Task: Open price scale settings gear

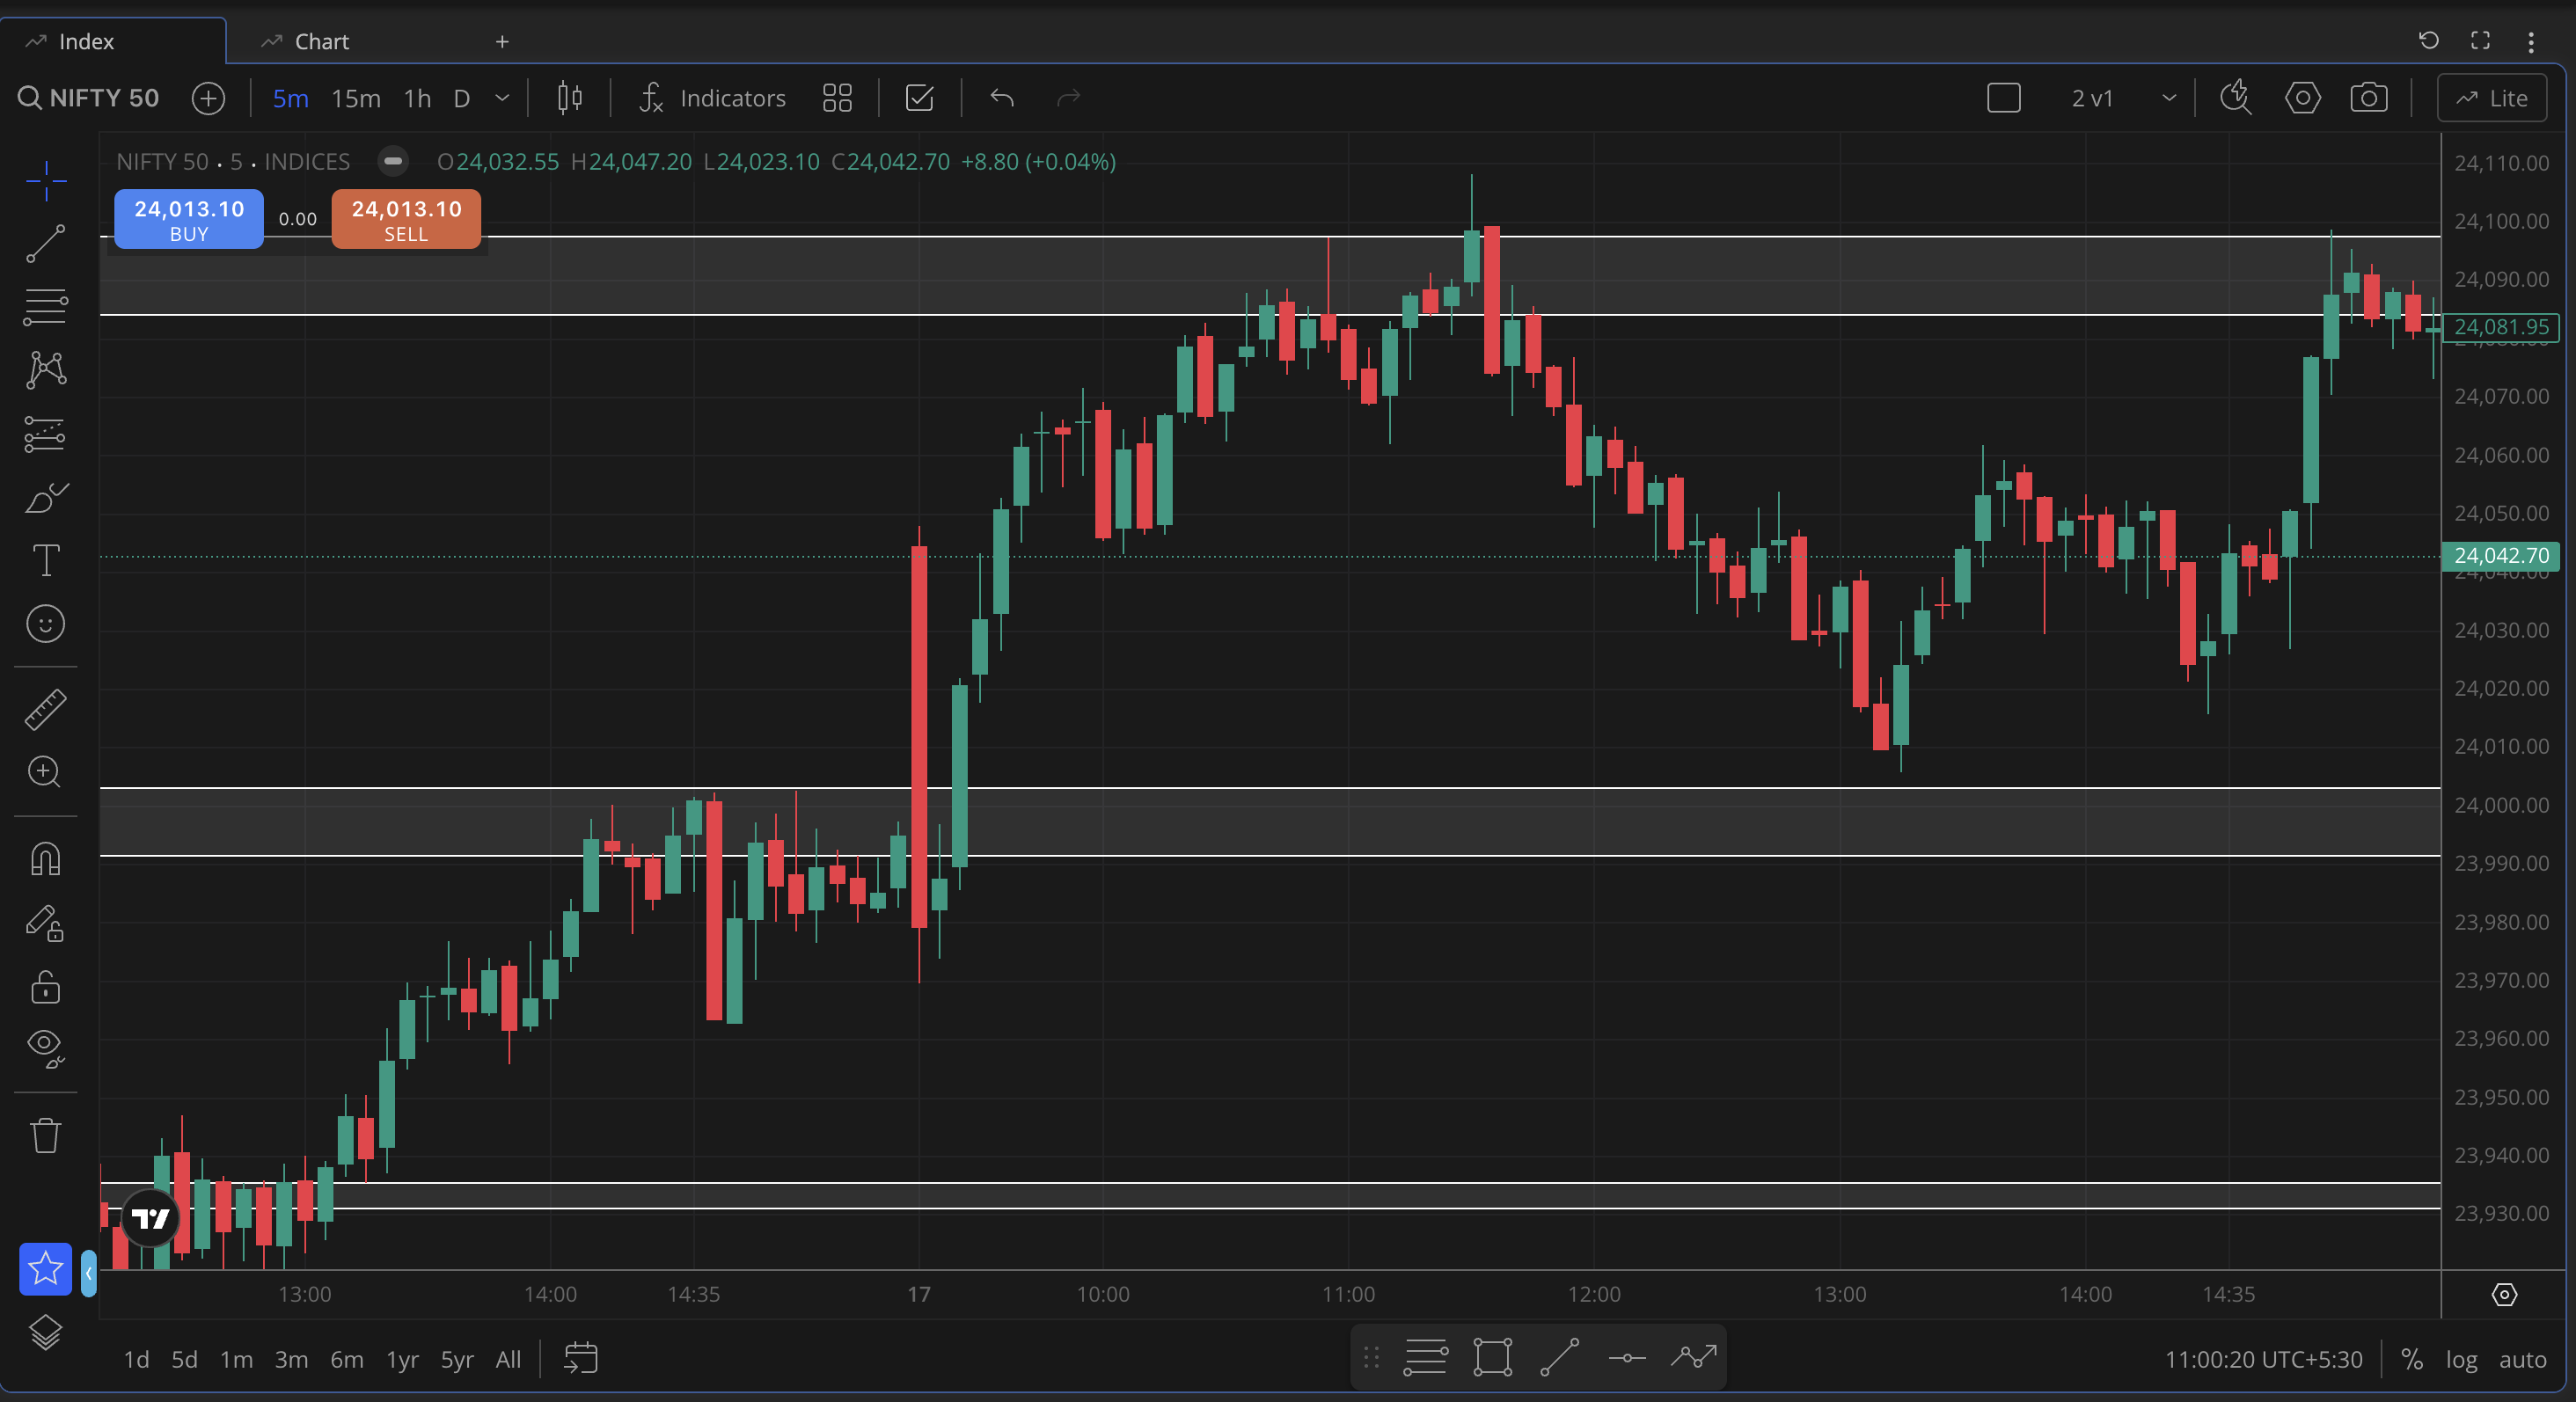Action: (x=2504, y=1294)
